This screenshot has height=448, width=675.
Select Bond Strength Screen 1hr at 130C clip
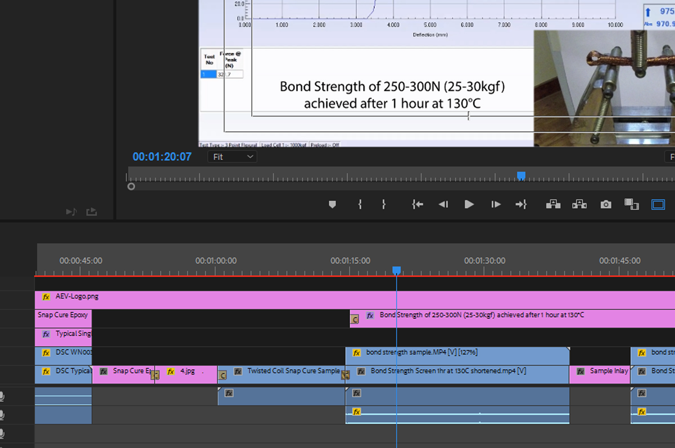coord(457,375)
